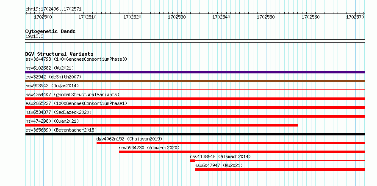377x186 pixels.
Task: Open the nsv953942 (Dogan2014) label
Action: click(52, 86)
